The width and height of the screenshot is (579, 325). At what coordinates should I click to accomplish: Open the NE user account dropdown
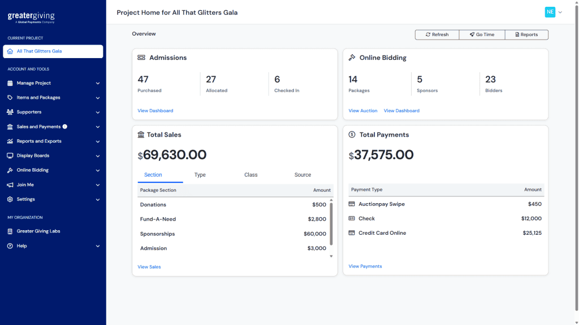(x=554, y=12)
